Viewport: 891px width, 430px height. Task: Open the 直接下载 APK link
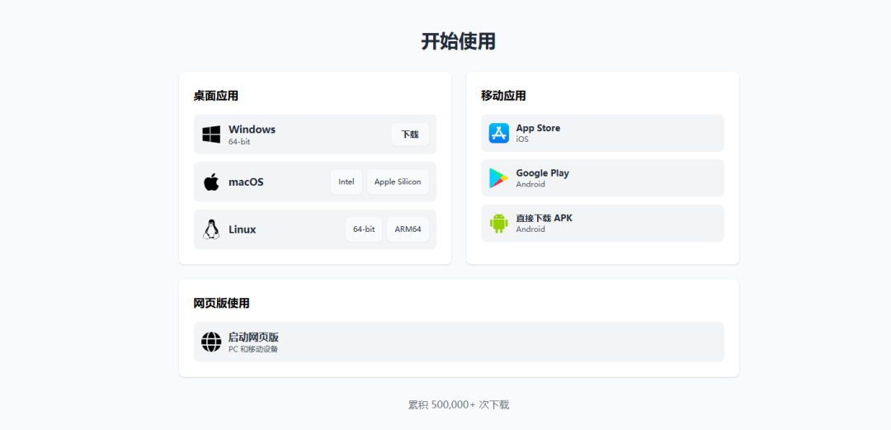tap(602, 223)
